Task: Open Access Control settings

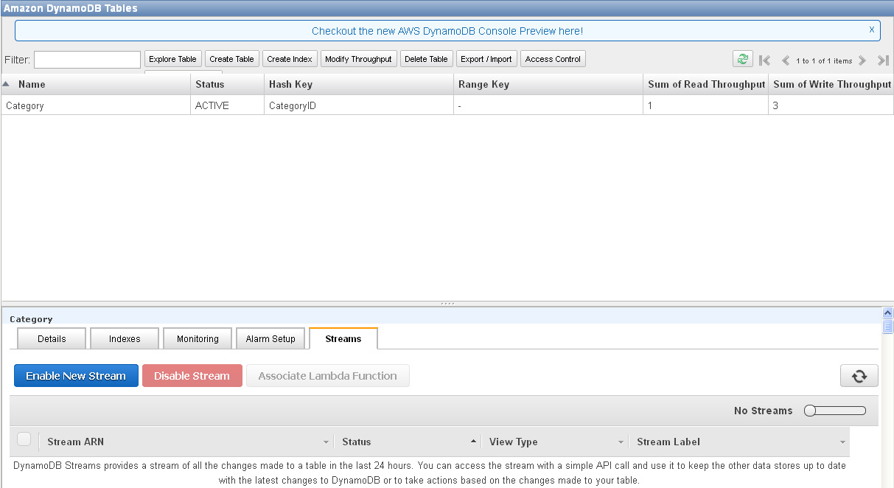Action: pos(553,59)
